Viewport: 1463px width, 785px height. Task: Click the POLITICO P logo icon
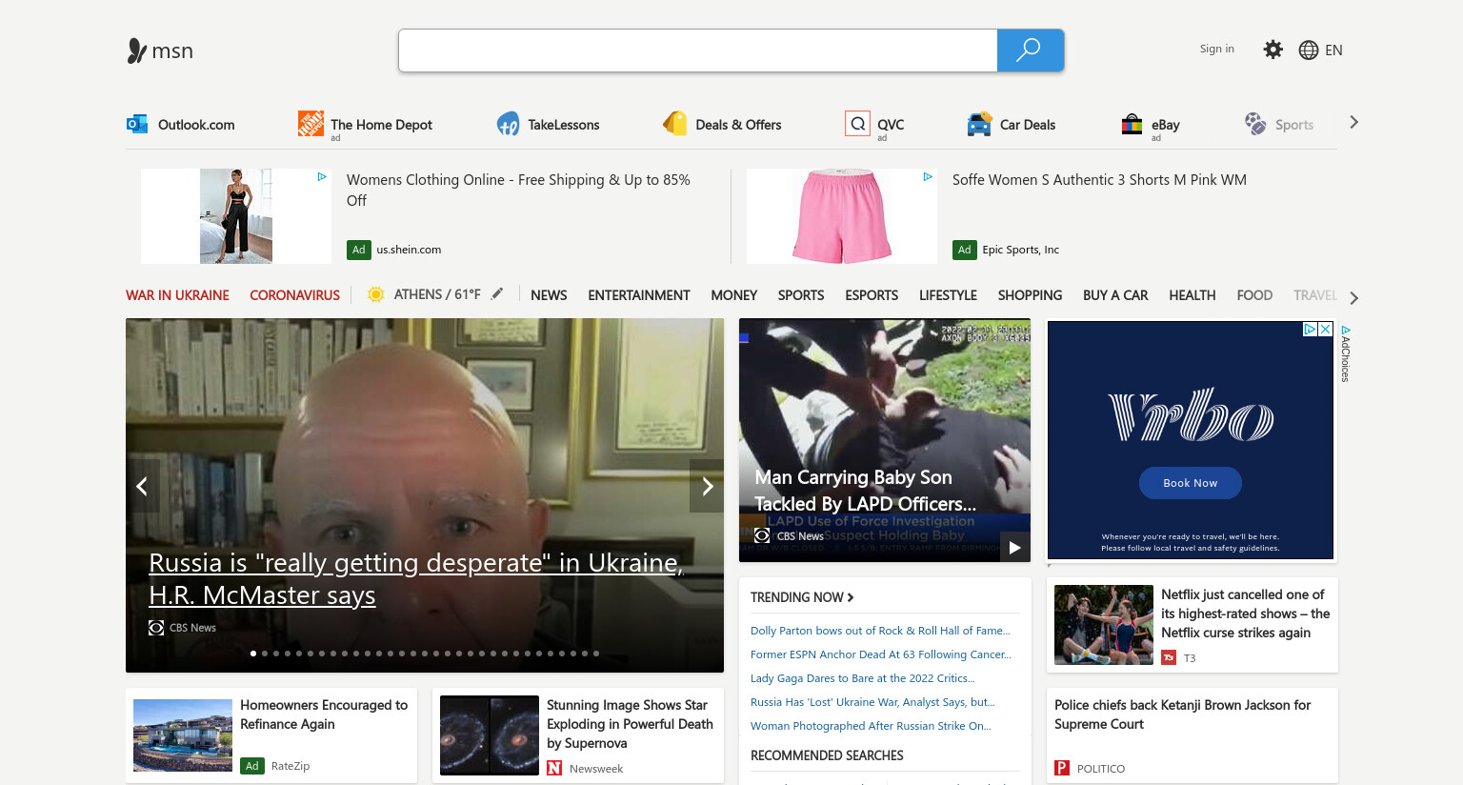[x=1062, y=768]
